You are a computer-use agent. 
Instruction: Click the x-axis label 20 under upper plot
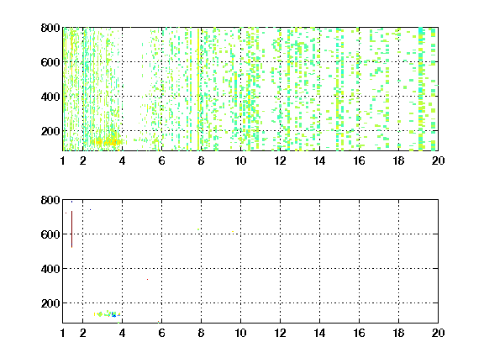tap(438, 160)
